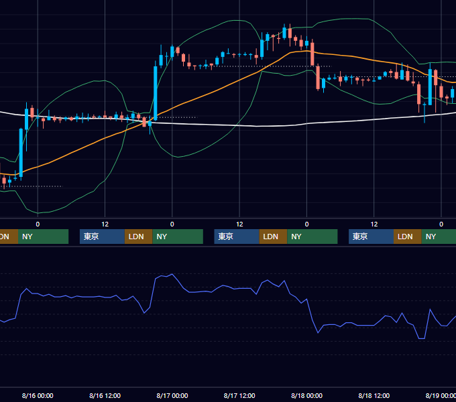Click the LDN session block on 8/18
456x402 pixels.
[408, 237]
